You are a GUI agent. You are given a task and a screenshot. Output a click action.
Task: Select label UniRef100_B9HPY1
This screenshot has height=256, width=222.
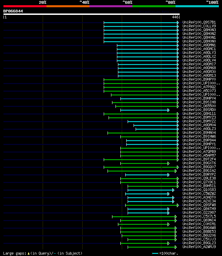(199, 144)
